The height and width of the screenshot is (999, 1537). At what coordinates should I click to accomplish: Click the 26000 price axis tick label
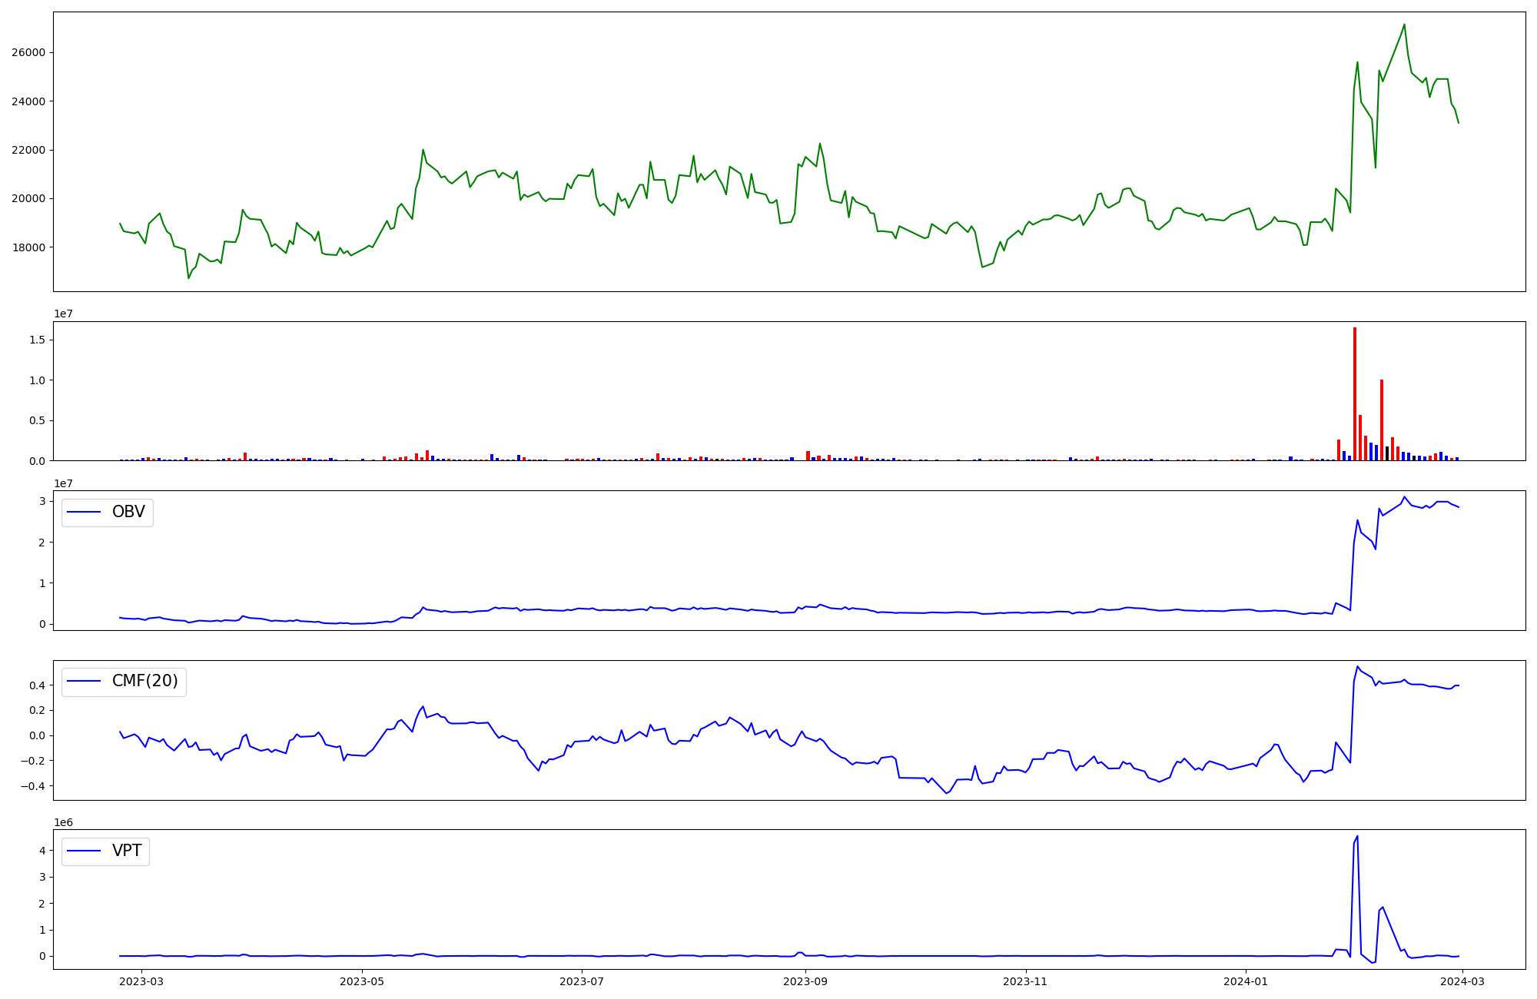pyautogui.click(x=28, y=53)
